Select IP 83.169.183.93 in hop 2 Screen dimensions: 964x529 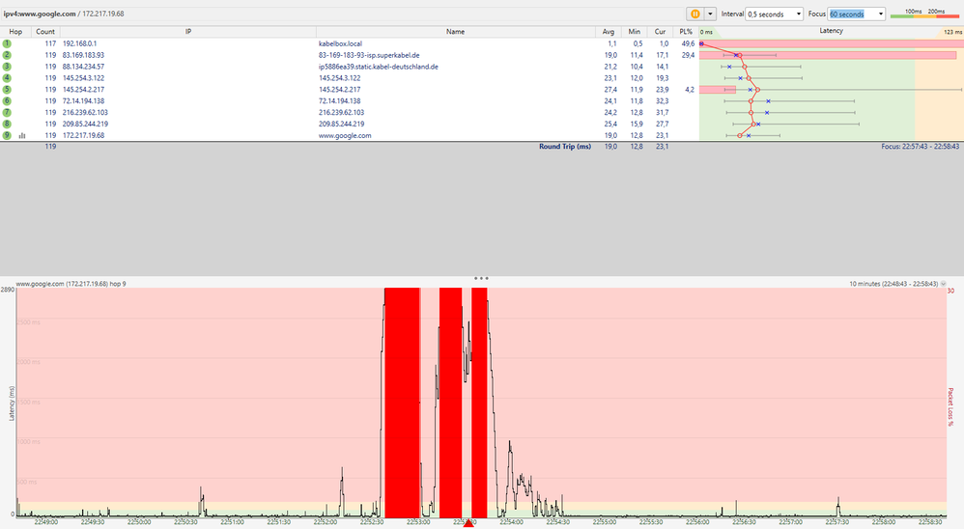(83, 55)
